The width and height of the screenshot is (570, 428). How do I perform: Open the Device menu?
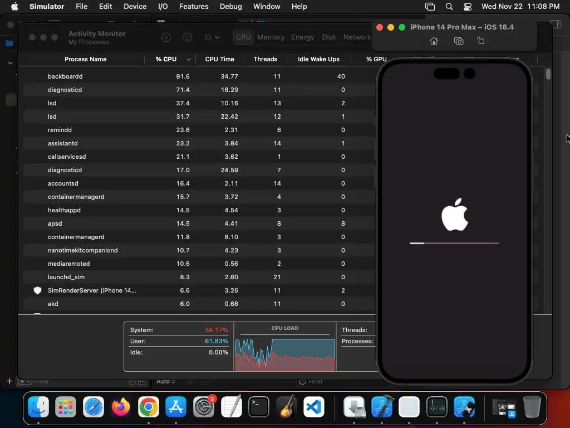pyautogui.click(x=135, y=7)
